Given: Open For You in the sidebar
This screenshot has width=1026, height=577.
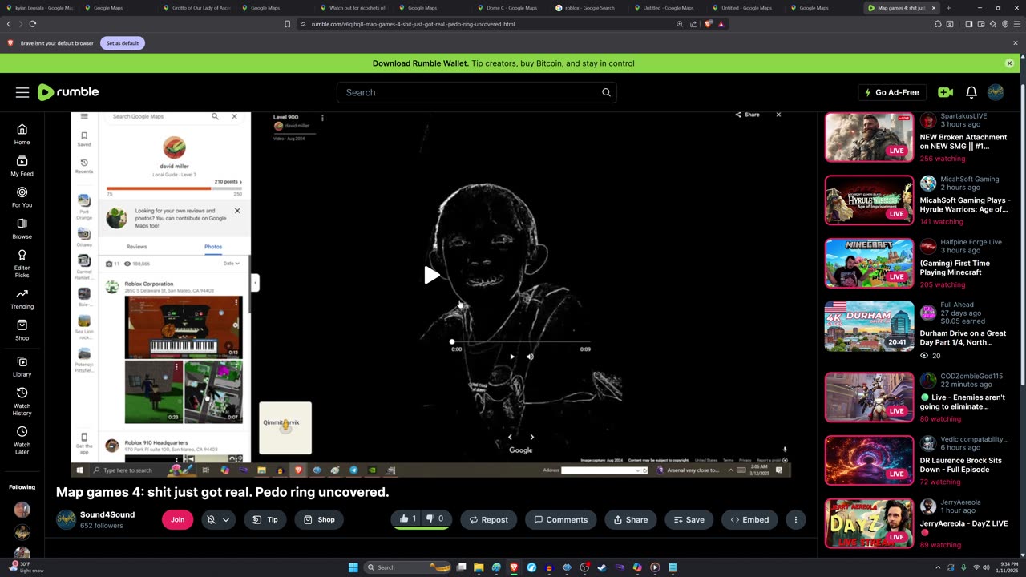Looking at the screenshot, I should click(x=22, y=197).
